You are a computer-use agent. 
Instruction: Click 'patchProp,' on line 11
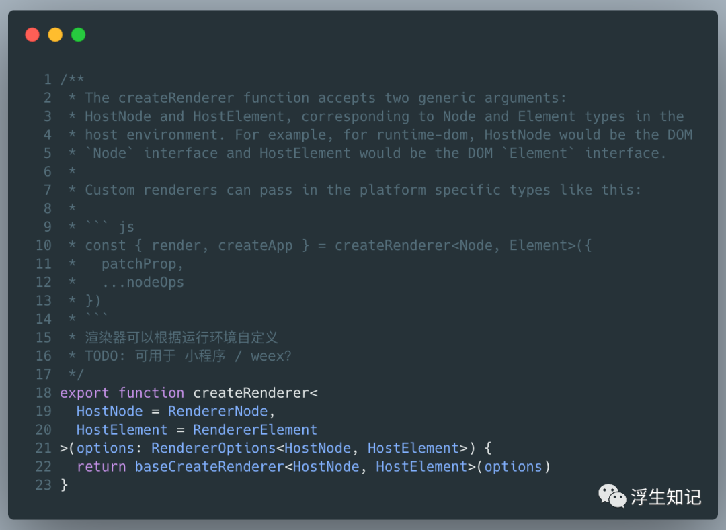(x=143, y=263)
